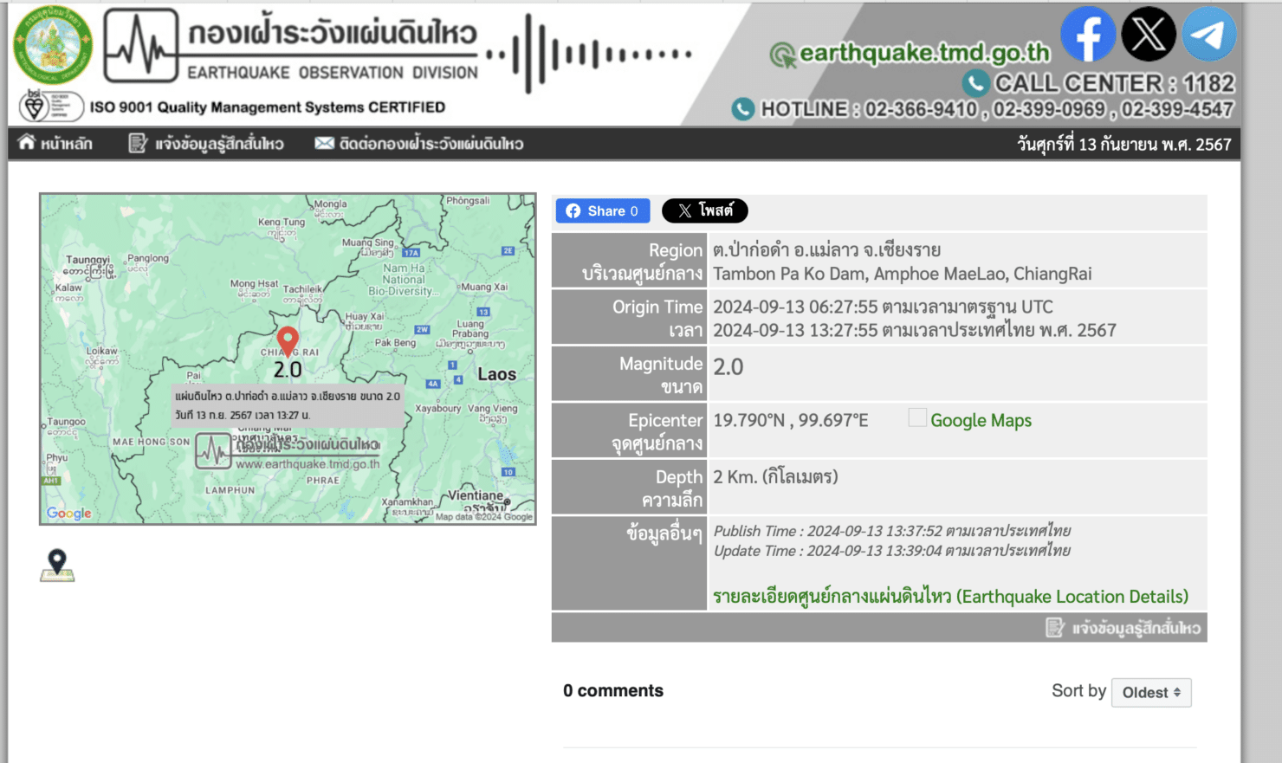This screenshot has width=1282, height=763.
Task: Click the red epicenter marker on map
Action: pos(288,340)
